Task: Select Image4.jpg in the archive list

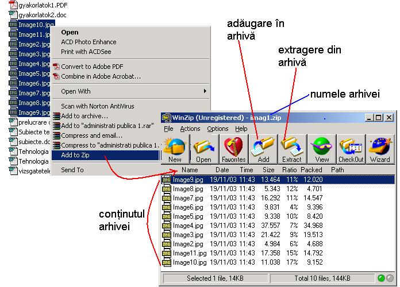Action: click(187, 226)
